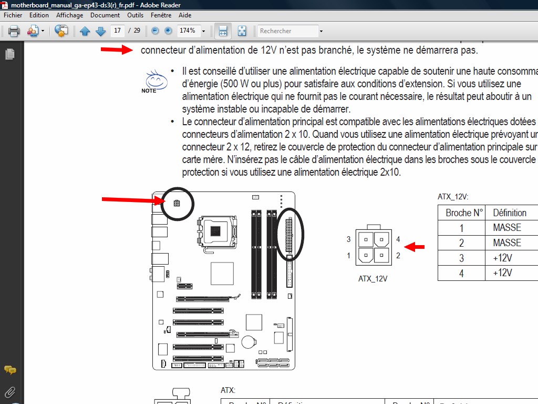Image resolution: width=538 pixels, height=404 pixels.
Task: Go to previous page with up arrow
Action: pos(85,31)
